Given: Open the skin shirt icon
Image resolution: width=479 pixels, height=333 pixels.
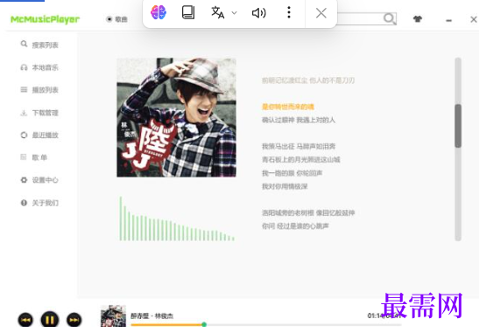Looking at the screenshot, I should (418, 19).
